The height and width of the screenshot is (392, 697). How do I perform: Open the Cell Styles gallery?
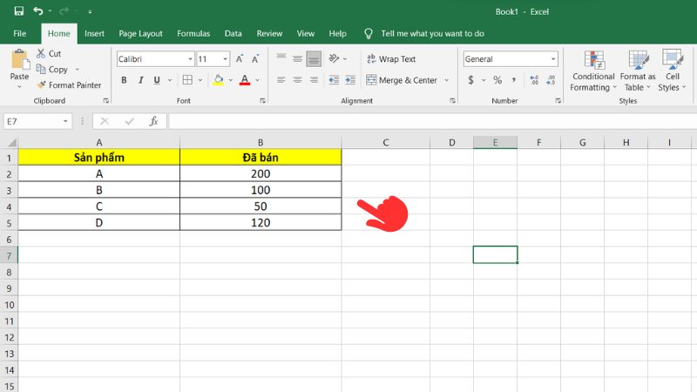coord(671,70)
